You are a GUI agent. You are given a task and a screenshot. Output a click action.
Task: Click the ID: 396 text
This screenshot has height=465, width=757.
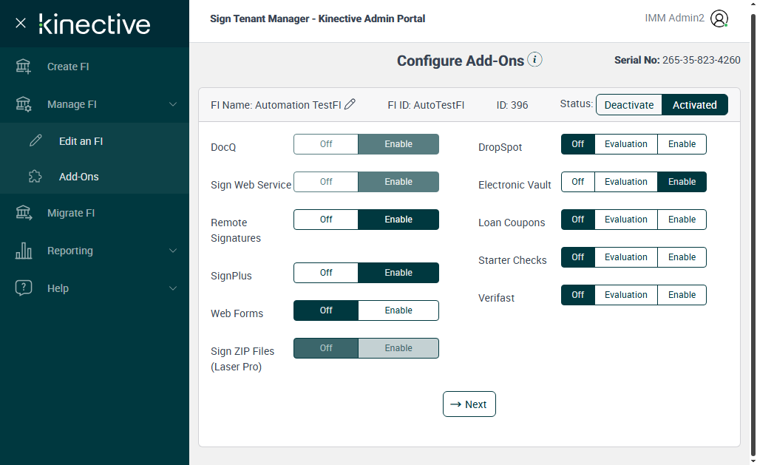click(512, 105)
